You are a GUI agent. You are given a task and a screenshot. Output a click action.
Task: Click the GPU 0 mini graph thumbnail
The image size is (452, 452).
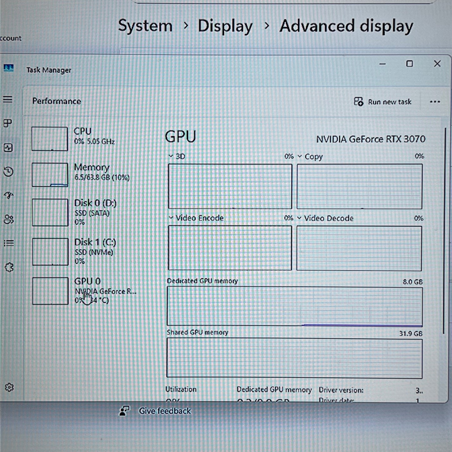50,291
